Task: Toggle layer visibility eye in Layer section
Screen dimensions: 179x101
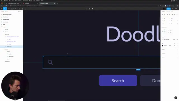Action: point(177,40)
